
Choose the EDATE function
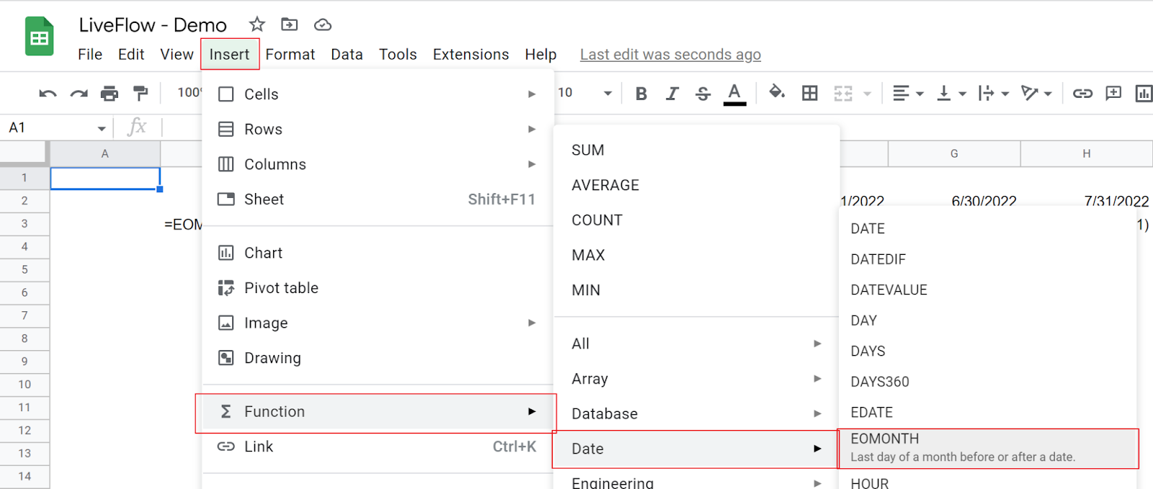[x=988, y=413]
